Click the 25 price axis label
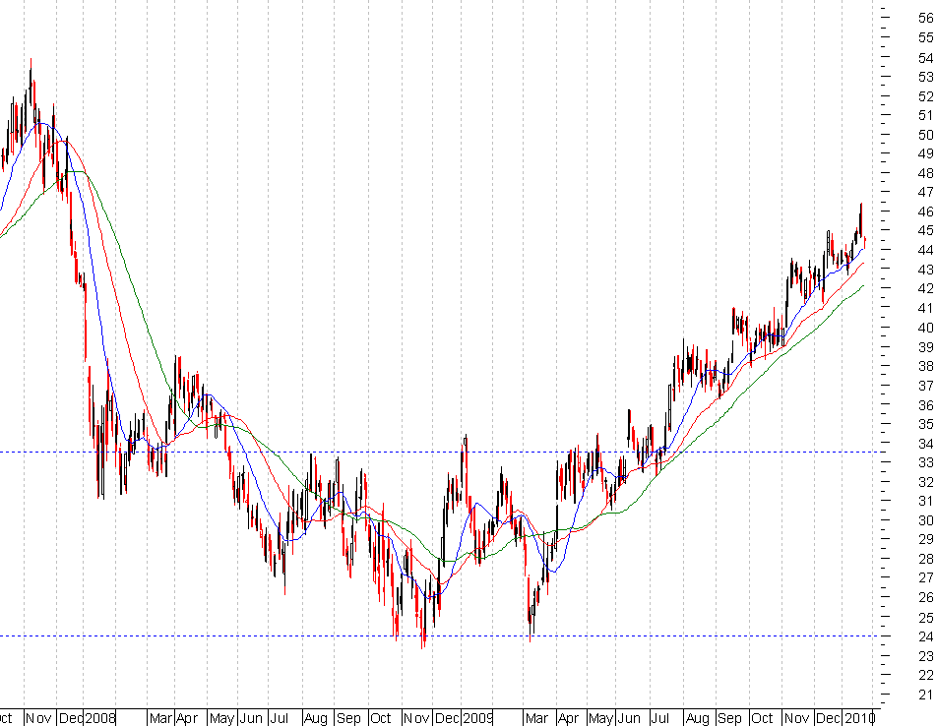This screenshot has width=937, height=726. click(925, 618)
